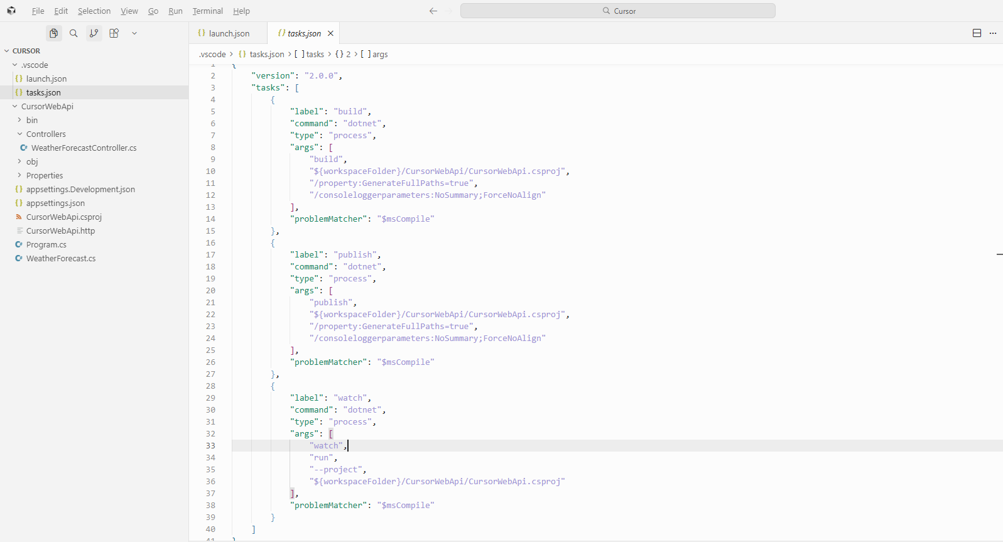The width and height of the screenshot is (1003, 542).
Task: Open the Run menu
Action: [175, 11]
